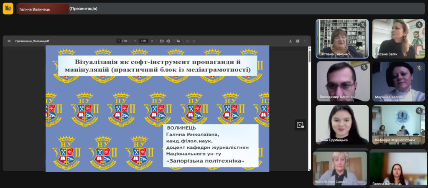Select Галина Волинець presentation tab header

(x=42, y=9)
